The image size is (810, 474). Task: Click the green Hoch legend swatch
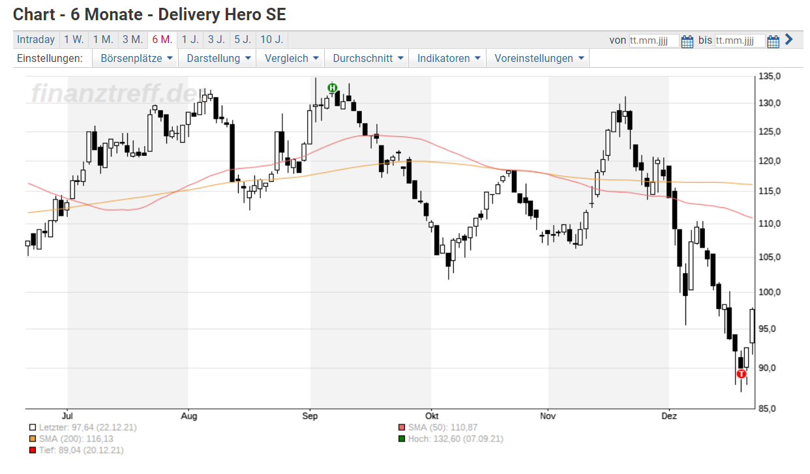click(x=402, y=439)
